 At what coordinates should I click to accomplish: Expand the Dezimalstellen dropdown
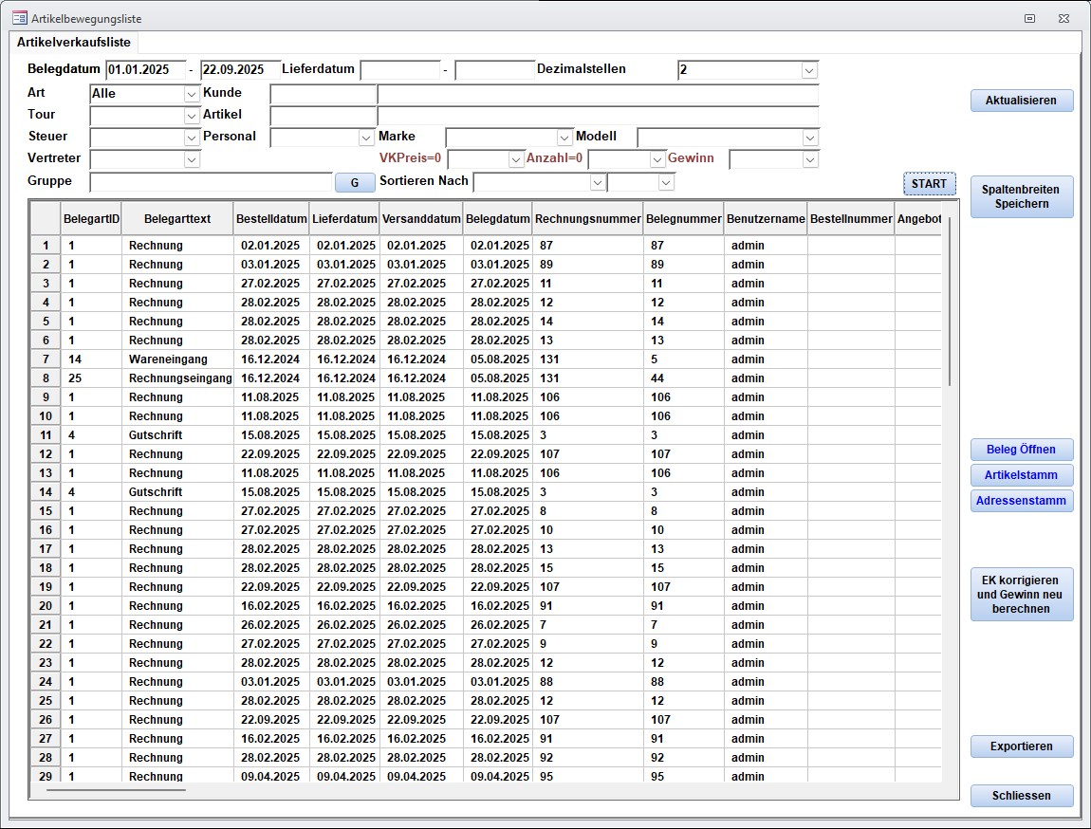click(809, 70)
